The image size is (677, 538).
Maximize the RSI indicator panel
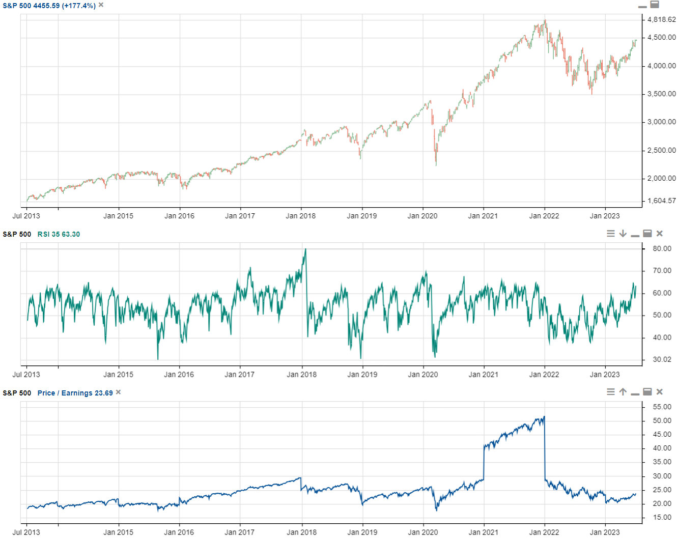click(647, 234)
